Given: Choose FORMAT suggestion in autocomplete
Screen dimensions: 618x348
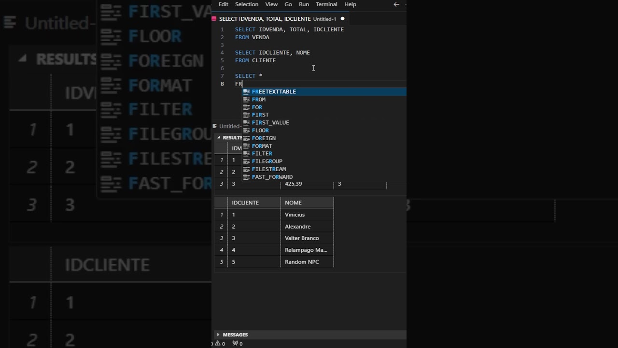Looking at the screenshot, I should pyautogui.click(x=324, y=146).
